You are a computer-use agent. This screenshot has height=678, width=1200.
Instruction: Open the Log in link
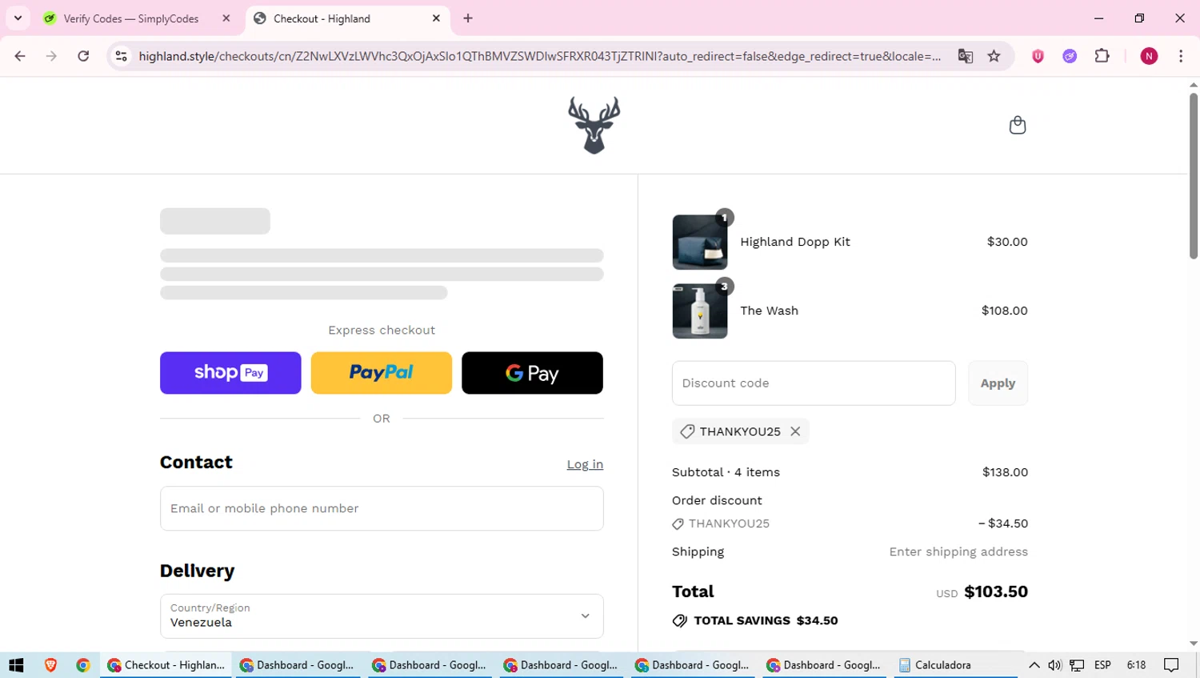[585, 464]
